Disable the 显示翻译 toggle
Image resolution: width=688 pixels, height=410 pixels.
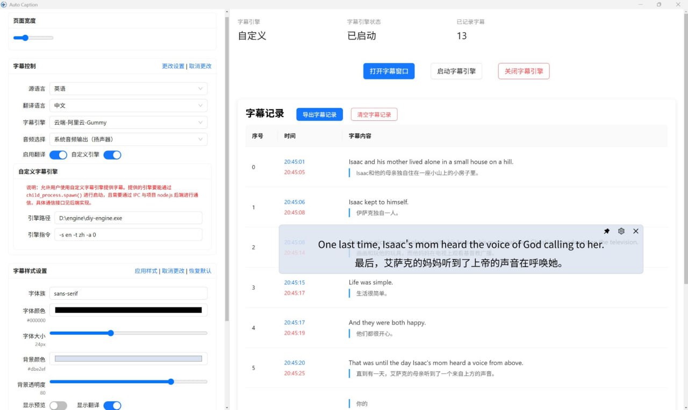pyautogui.click(x=112, y=405)
